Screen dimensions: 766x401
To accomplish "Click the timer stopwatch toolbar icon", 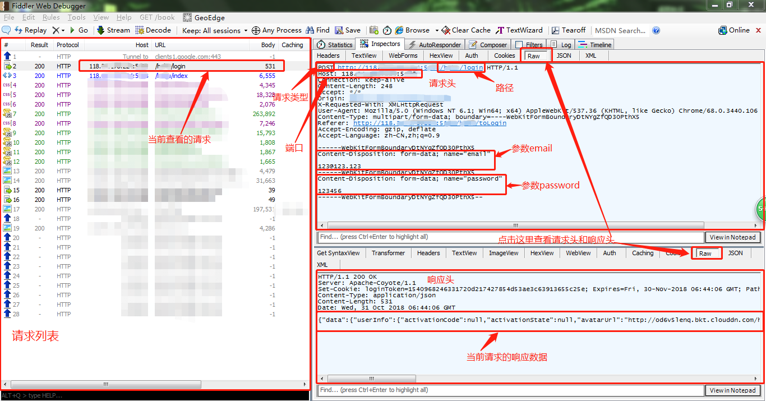I will click(387, 30).
